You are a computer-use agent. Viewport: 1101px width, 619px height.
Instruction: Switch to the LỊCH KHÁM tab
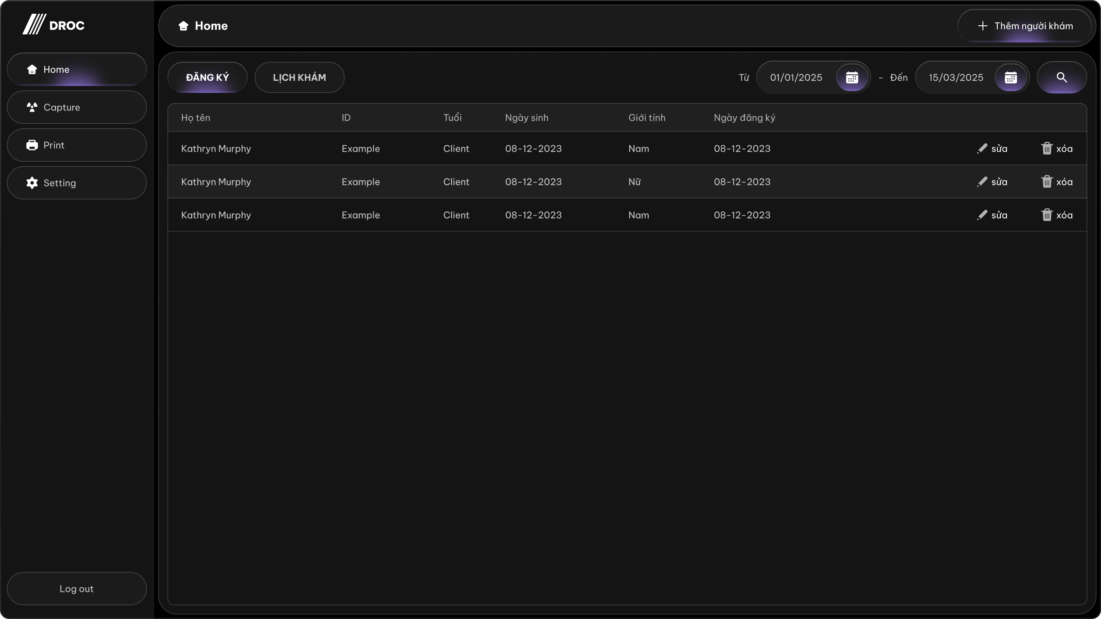coord(299,77)
